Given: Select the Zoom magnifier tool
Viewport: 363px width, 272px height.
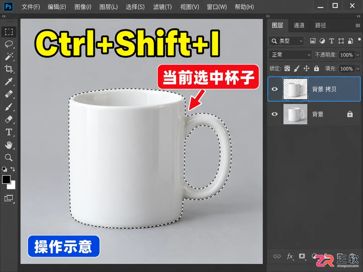Looking at the screenshot, I should point(9,158).
